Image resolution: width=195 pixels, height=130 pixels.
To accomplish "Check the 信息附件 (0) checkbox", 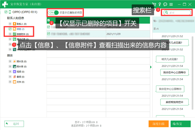I will click(10, 34).
